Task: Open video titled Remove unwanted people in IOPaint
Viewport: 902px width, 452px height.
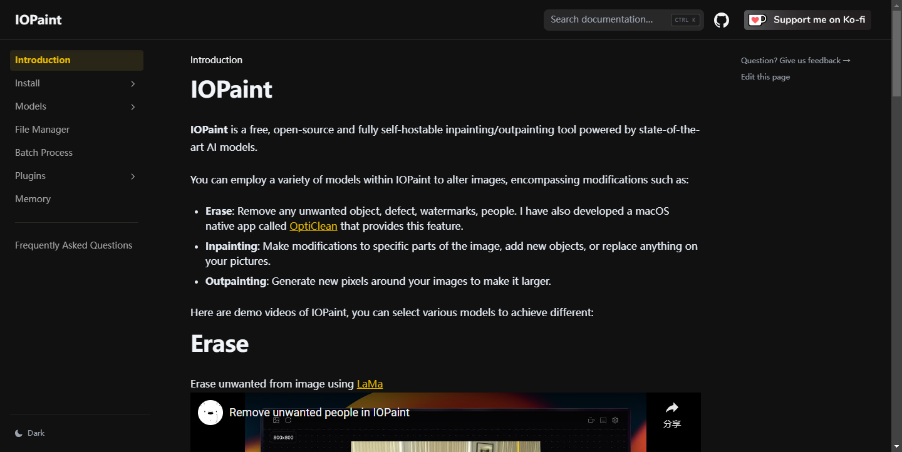Action: [319, 413]
